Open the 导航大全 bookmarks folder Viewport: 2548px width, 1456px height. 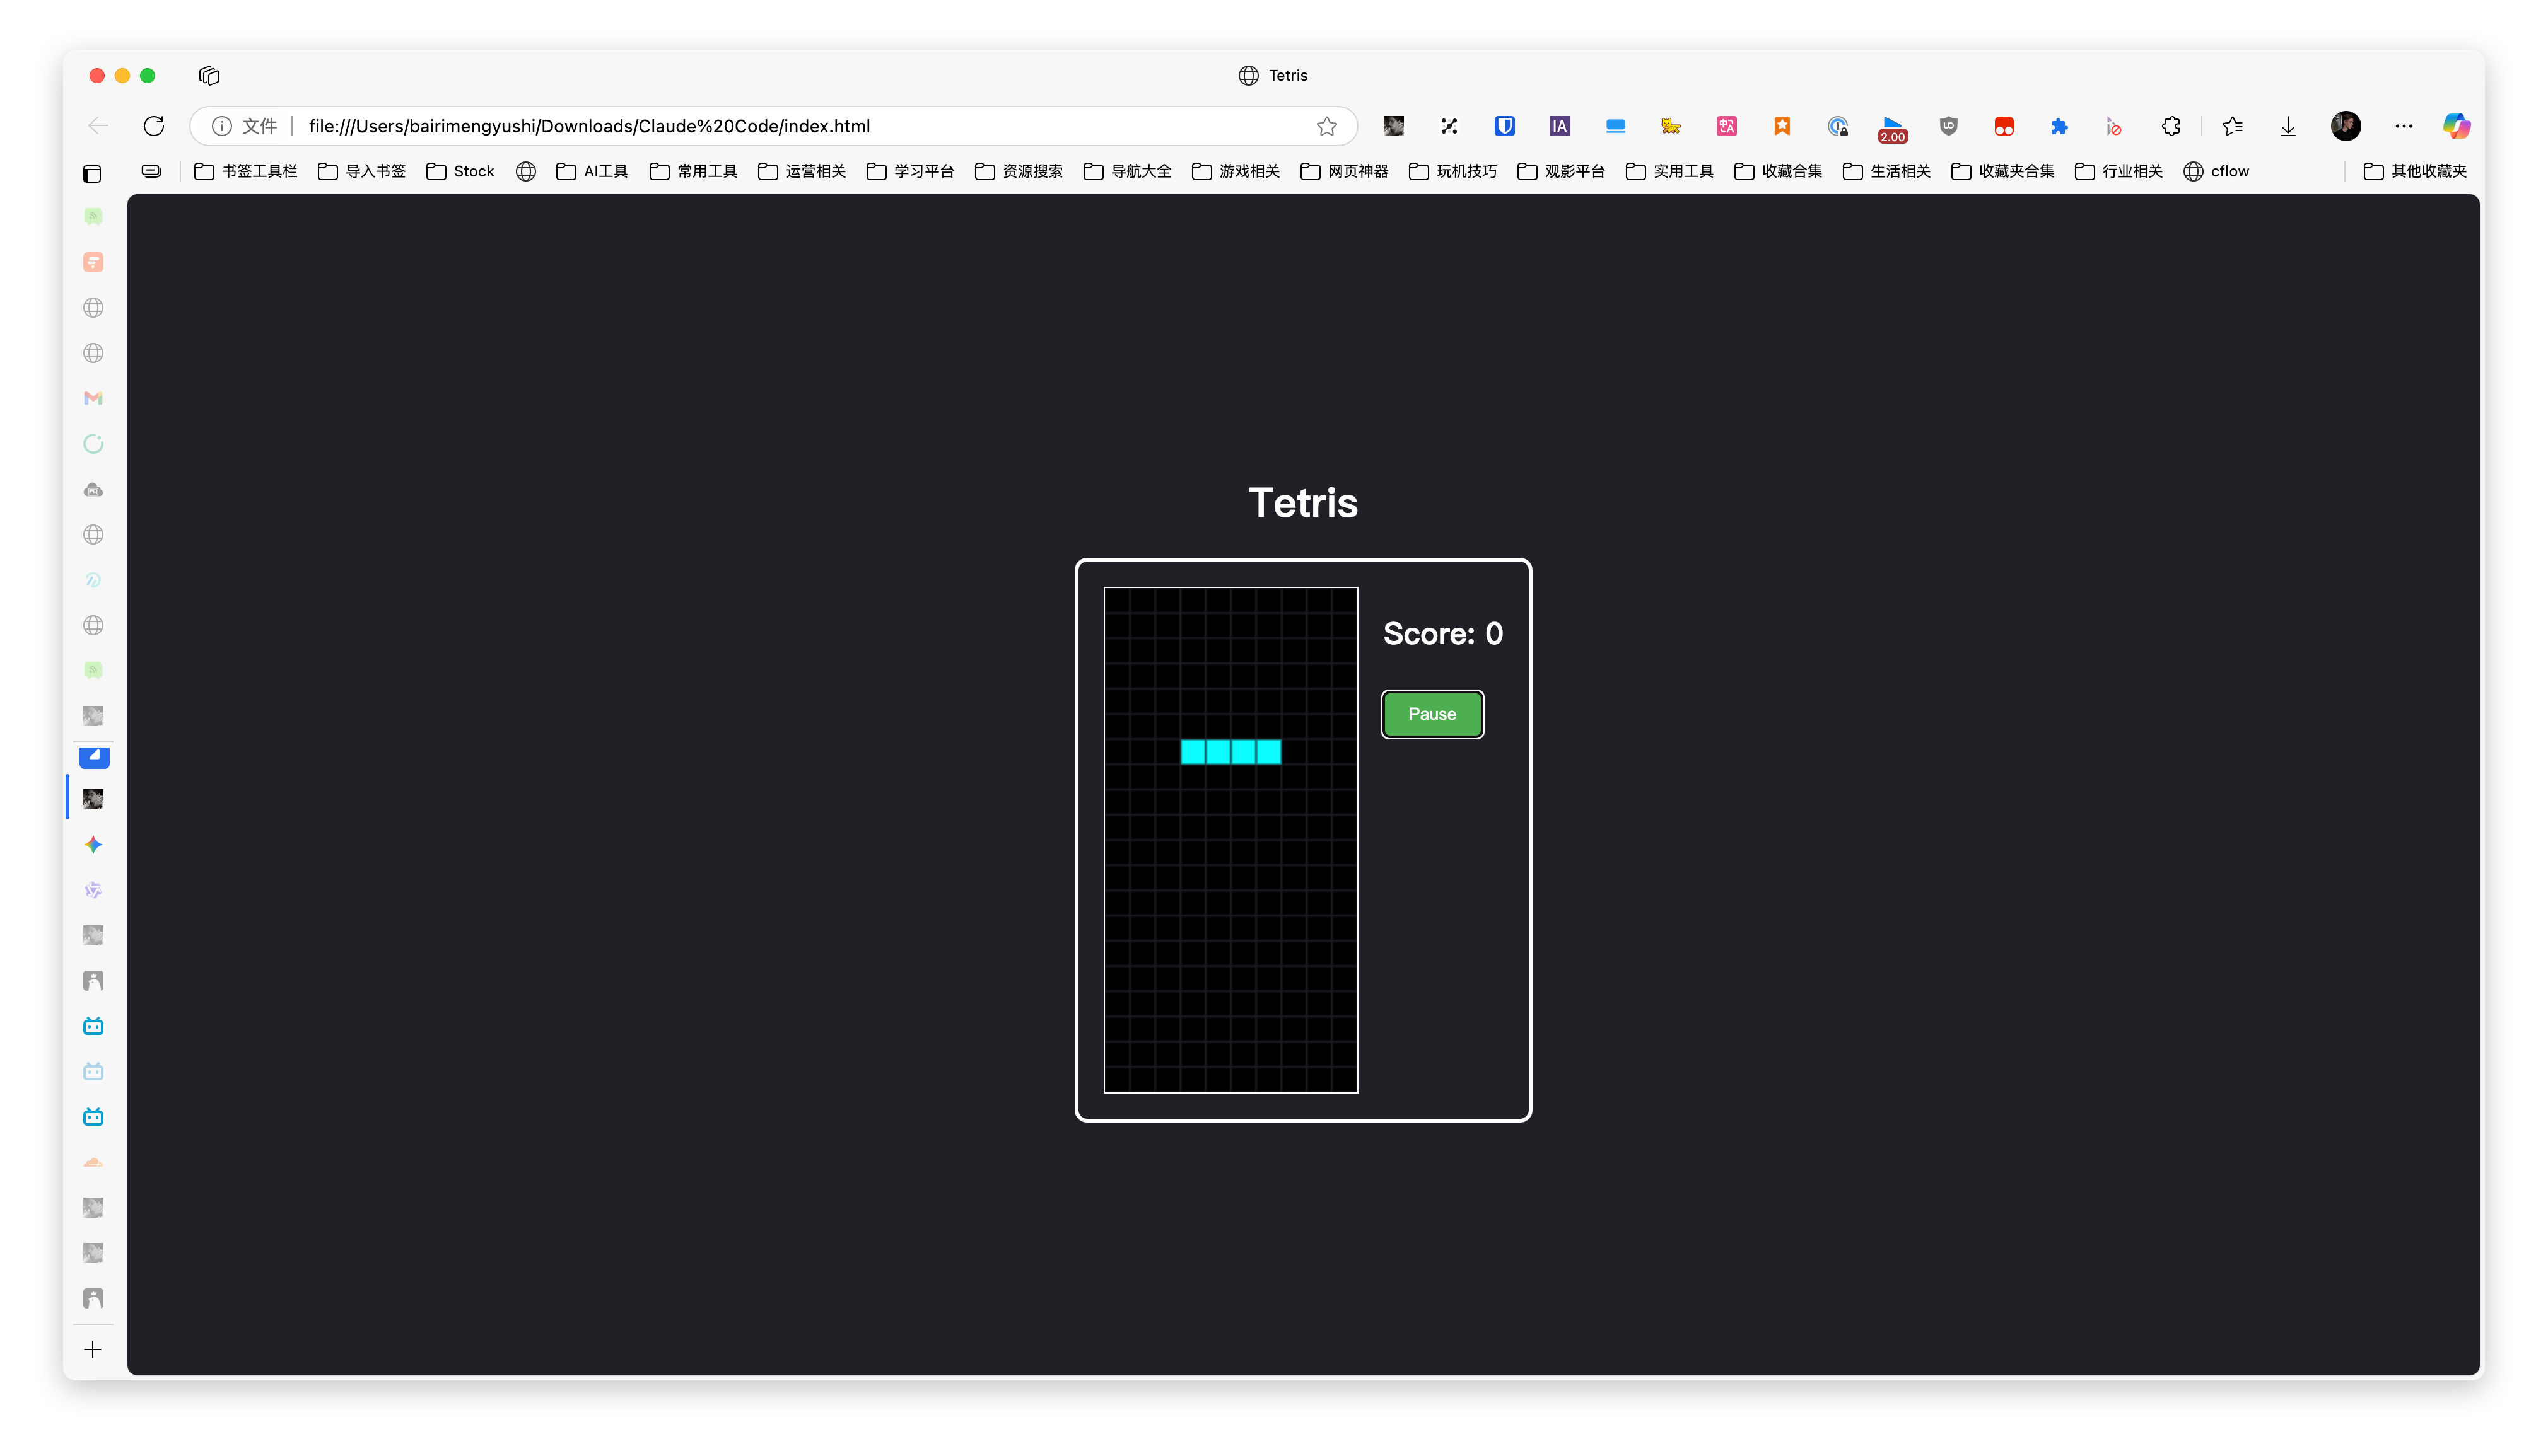click(1128, 171)
